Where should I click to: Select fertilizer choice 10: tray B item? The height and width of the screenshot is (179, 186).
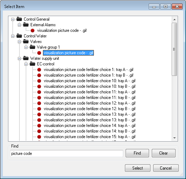[x=90, y=86]
